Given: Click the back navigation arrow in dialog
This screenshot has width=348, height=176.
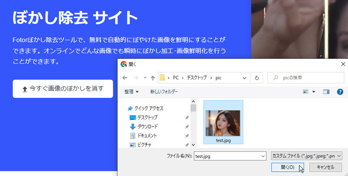Looking at the screenshot, I should (x=125, y=78).
